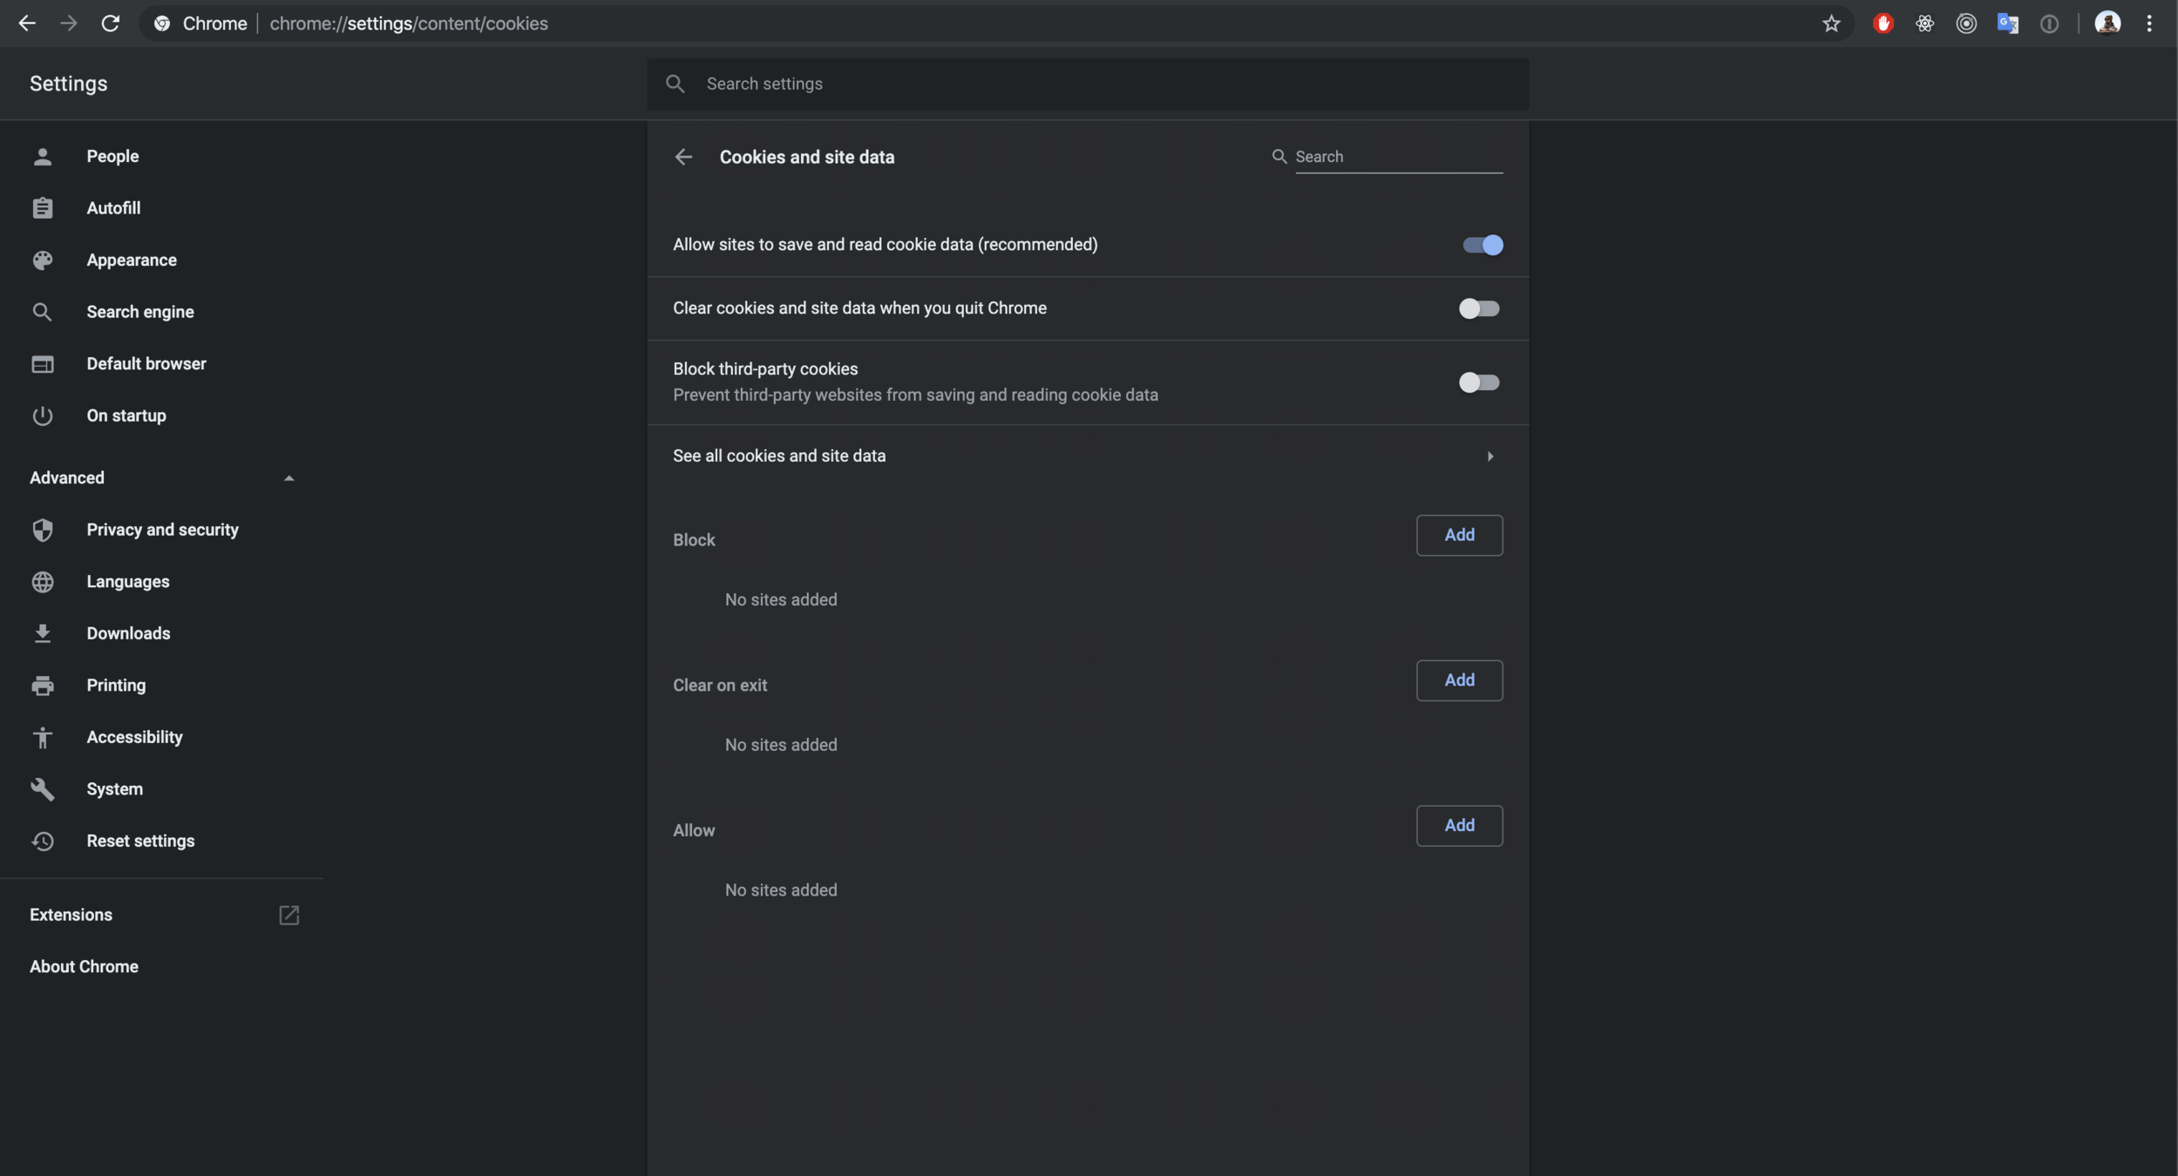The width and height of the screenshot is (2178, 1176).
Task: Open the Chrome three-dot menu
Action: click(x=2148, y=24)
